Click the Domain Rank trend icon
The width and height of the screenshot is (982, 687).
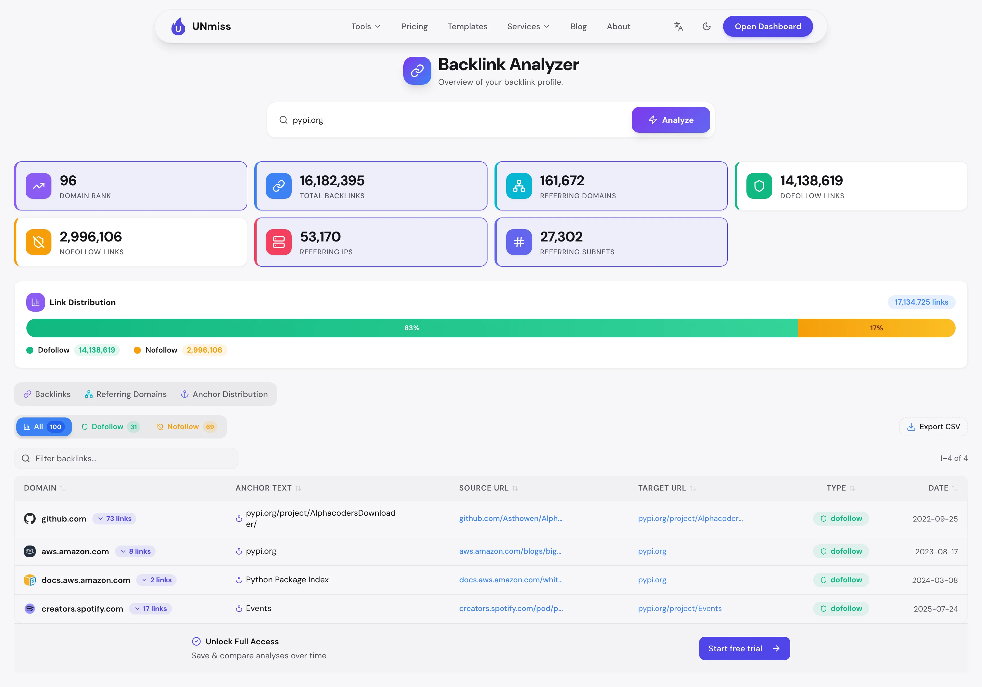click(39, 186)
